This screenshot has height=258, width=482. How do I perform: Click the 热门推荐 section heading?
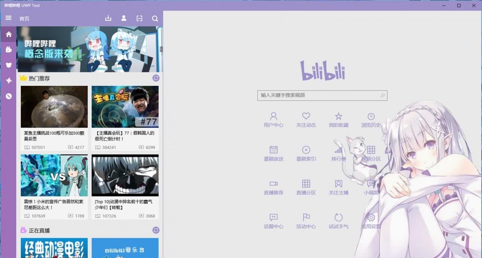[39, 78]
